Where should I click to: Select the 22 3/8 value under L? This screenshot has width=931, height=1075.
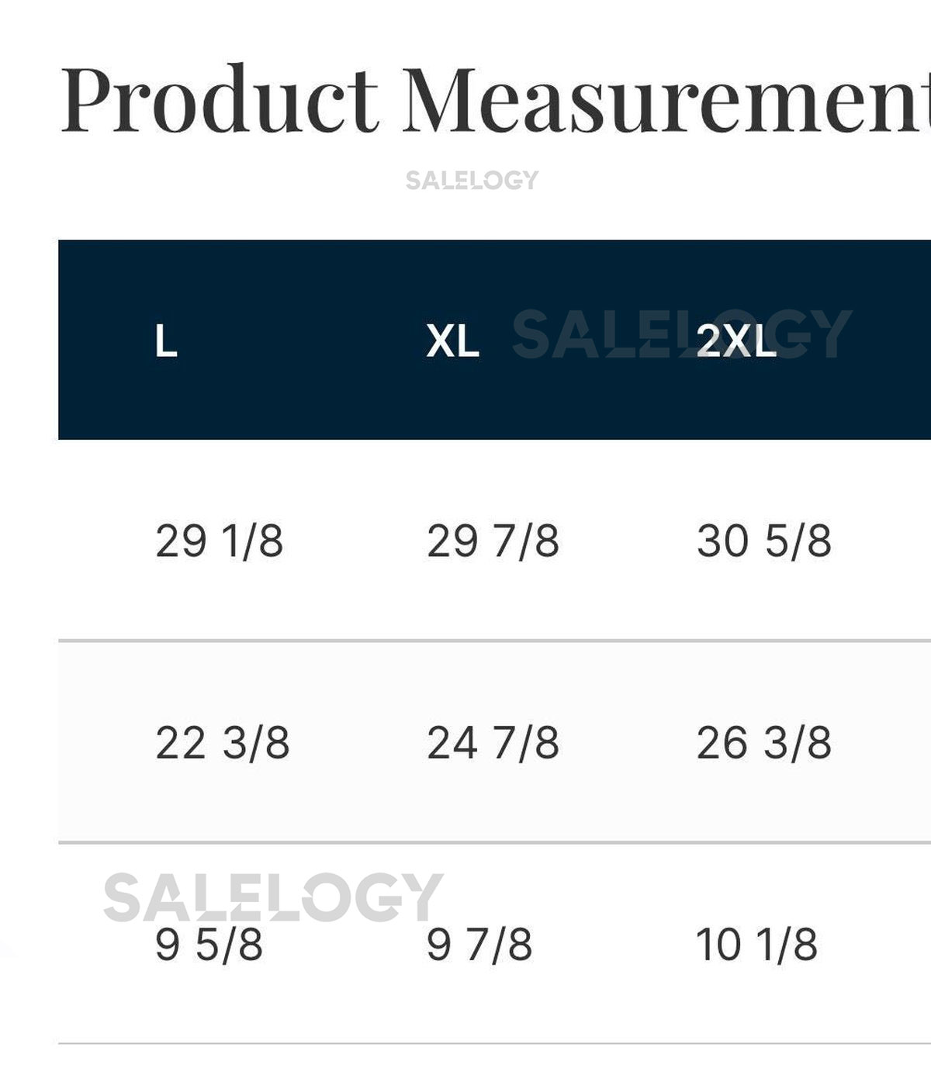click(223, 742)
